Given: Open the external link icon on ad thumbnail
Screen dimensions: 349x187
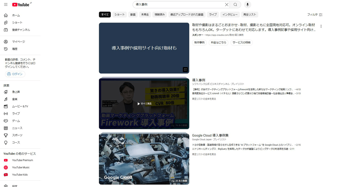Looking at the screenshot, I should pyautogui.click(x=185, y=69).
